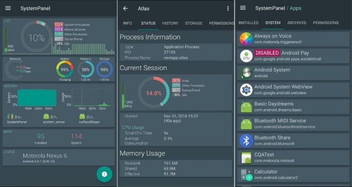Tap the SystemPanel process icon in History
Viewport: 352px width, 187px height.
pyautogui.click(x=11, y=117)
